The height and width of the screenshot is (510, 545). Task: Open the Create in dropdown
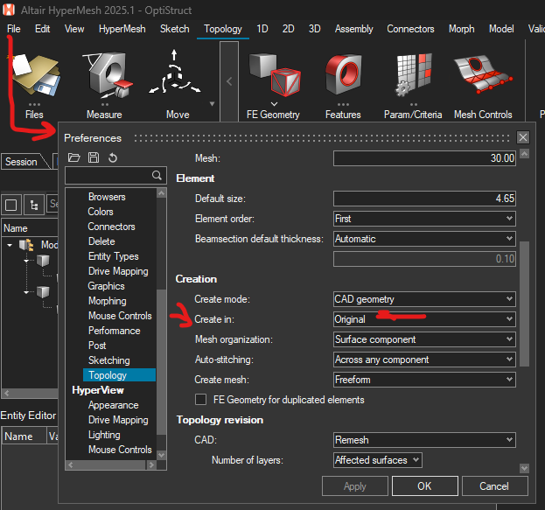424,319
